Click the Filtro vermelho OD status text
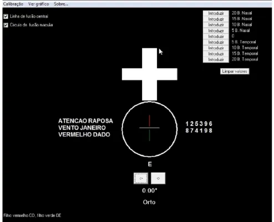Image resolution: width=274 pixels, height=222 pixels. coord(32,215)
